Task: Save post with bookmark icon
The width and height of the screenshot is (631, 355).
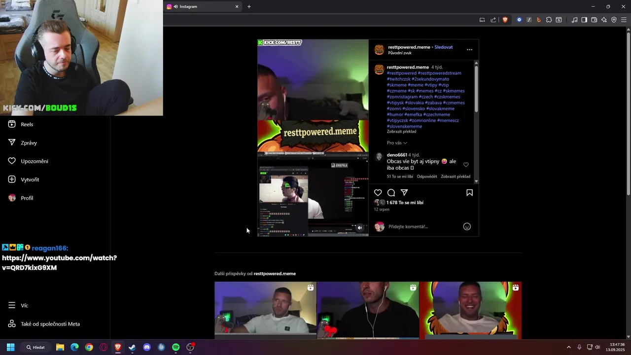Action: (x=469, y=193)
